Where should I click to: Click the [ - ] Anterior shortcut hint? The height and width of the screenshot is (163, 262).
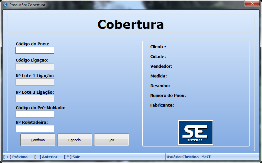(46, 157)
